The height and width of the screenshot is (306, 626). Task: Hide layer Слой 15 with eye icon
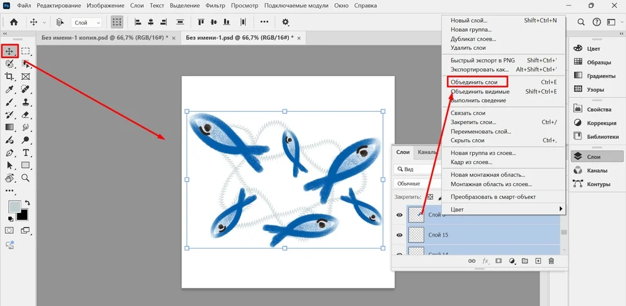[x=399, y=235]
